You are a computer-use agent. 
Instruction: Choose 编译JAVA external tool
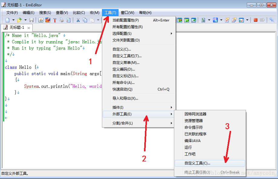click(192, 141)
